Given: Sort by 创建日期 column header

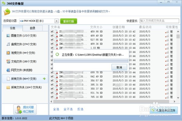Looking at the screenshot, I should pyautogui.click(x=119, y=27).
